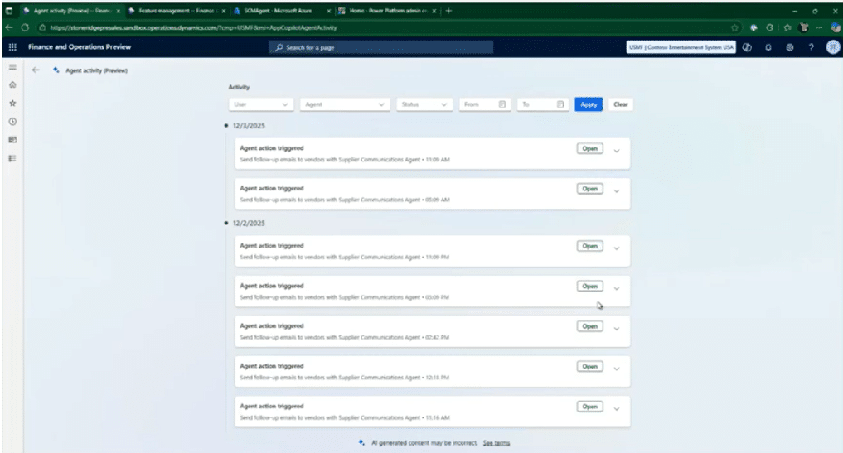The image size is (843, 453).
Task: Open Favorites star in left sidebar
Action: click(x=12, y=104)
